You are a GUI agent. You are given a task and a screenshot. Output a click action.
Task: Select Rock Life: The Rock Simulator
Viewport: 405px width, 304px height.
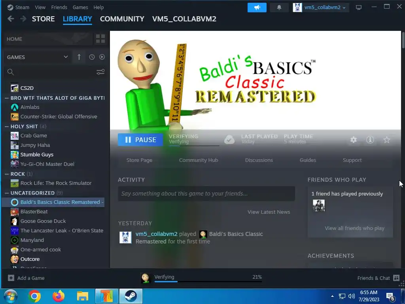pos(55,183)
